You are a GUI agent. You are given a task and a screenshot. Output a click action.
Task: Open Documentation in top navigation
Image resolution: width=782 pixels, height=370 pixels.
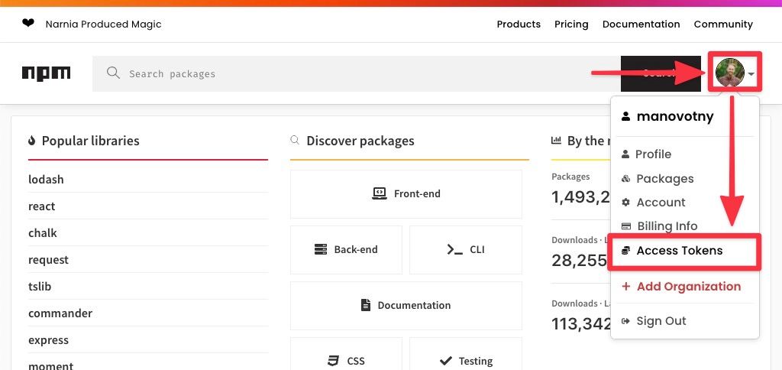641,24
